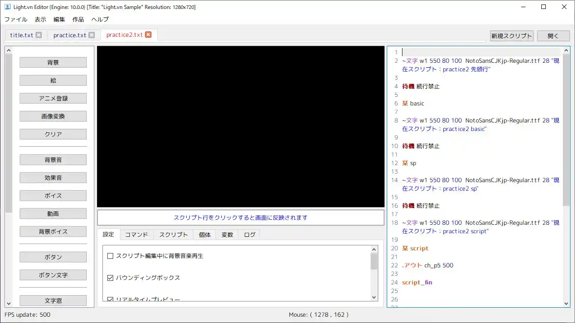575x323 pixels.
Task: Click the down arrow of left command panel scrollbar
Action: 9,303
